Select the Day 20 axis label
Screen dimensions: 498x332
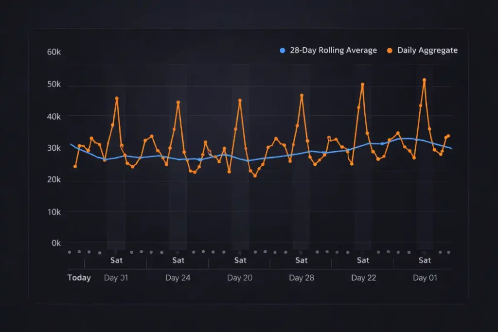(x=239, y=278)
